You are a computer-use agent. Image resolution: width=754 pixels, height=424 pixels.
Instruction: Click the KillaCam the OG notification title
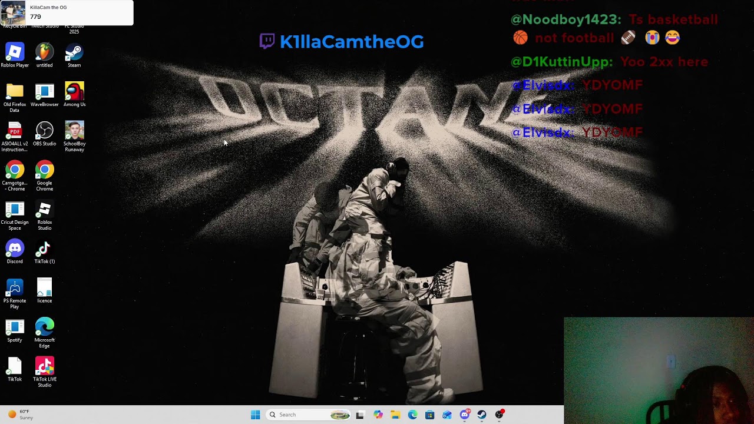(x=48, y=8)
